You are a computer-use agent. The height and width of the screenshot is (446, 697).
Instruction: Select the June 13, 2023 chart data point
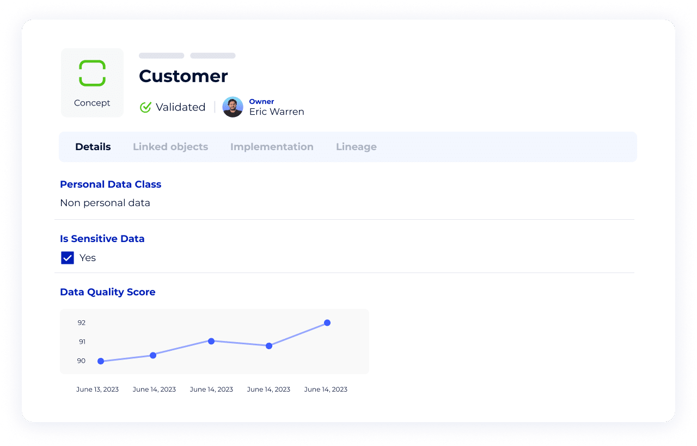101,361
